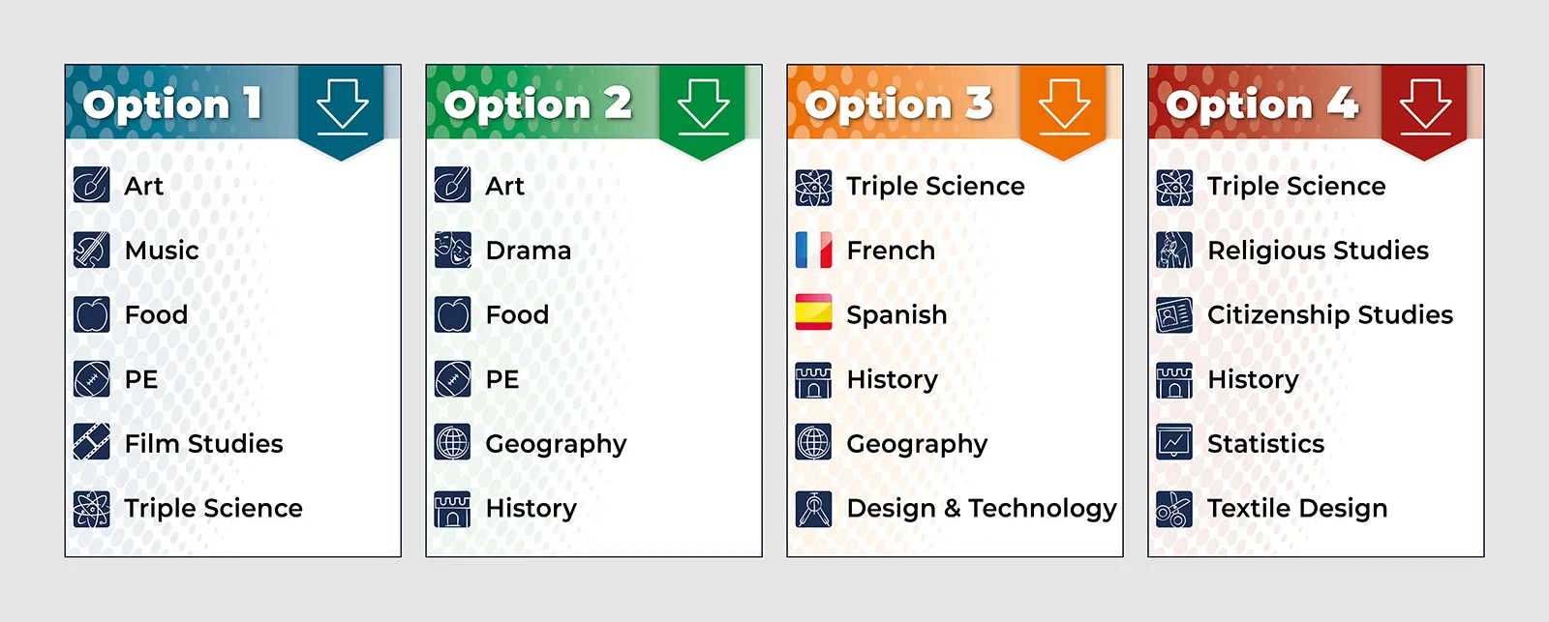Click the Option 1 download arrow icon
The width and height of the screenshot is (1549, 622).
342,105
